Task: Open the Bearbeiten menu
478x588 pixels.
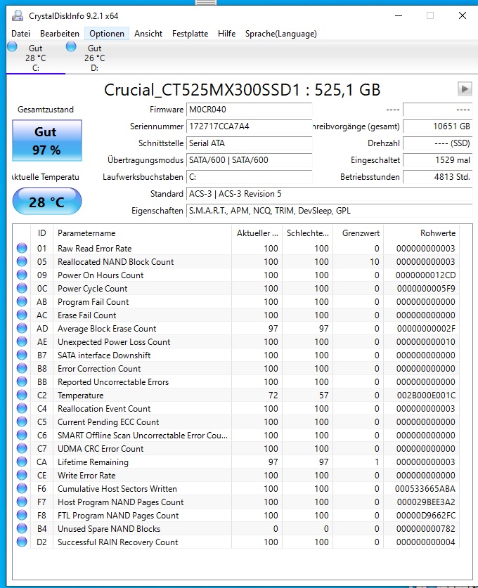Action: point(60,34)
